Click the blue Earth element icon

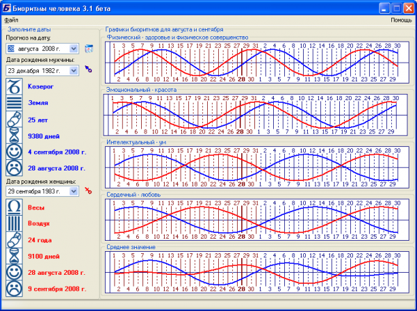pos(14,104)
